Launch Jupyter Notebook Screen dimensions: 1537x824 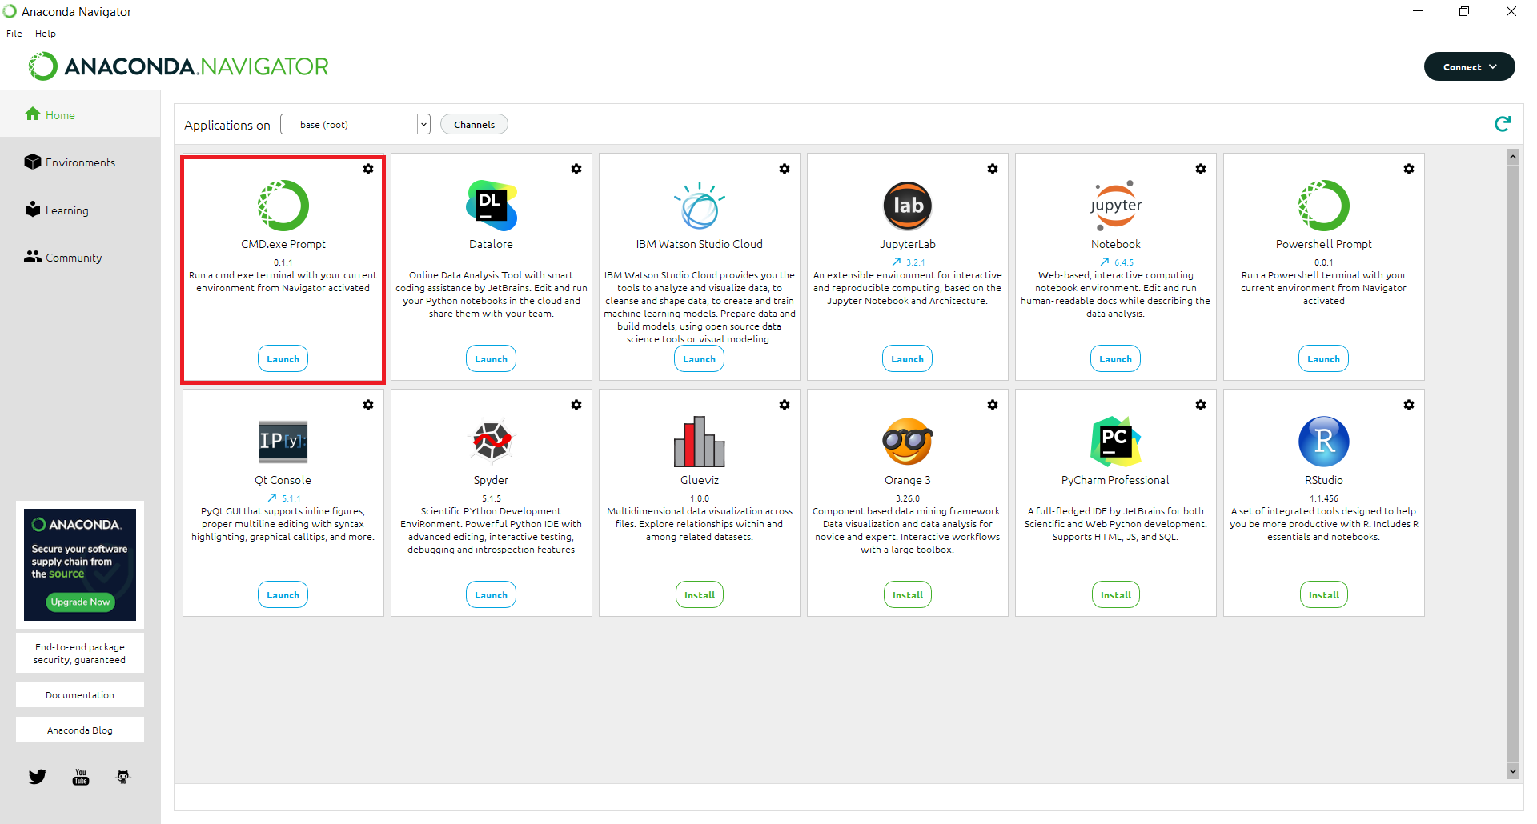[x=1116, y=359]
